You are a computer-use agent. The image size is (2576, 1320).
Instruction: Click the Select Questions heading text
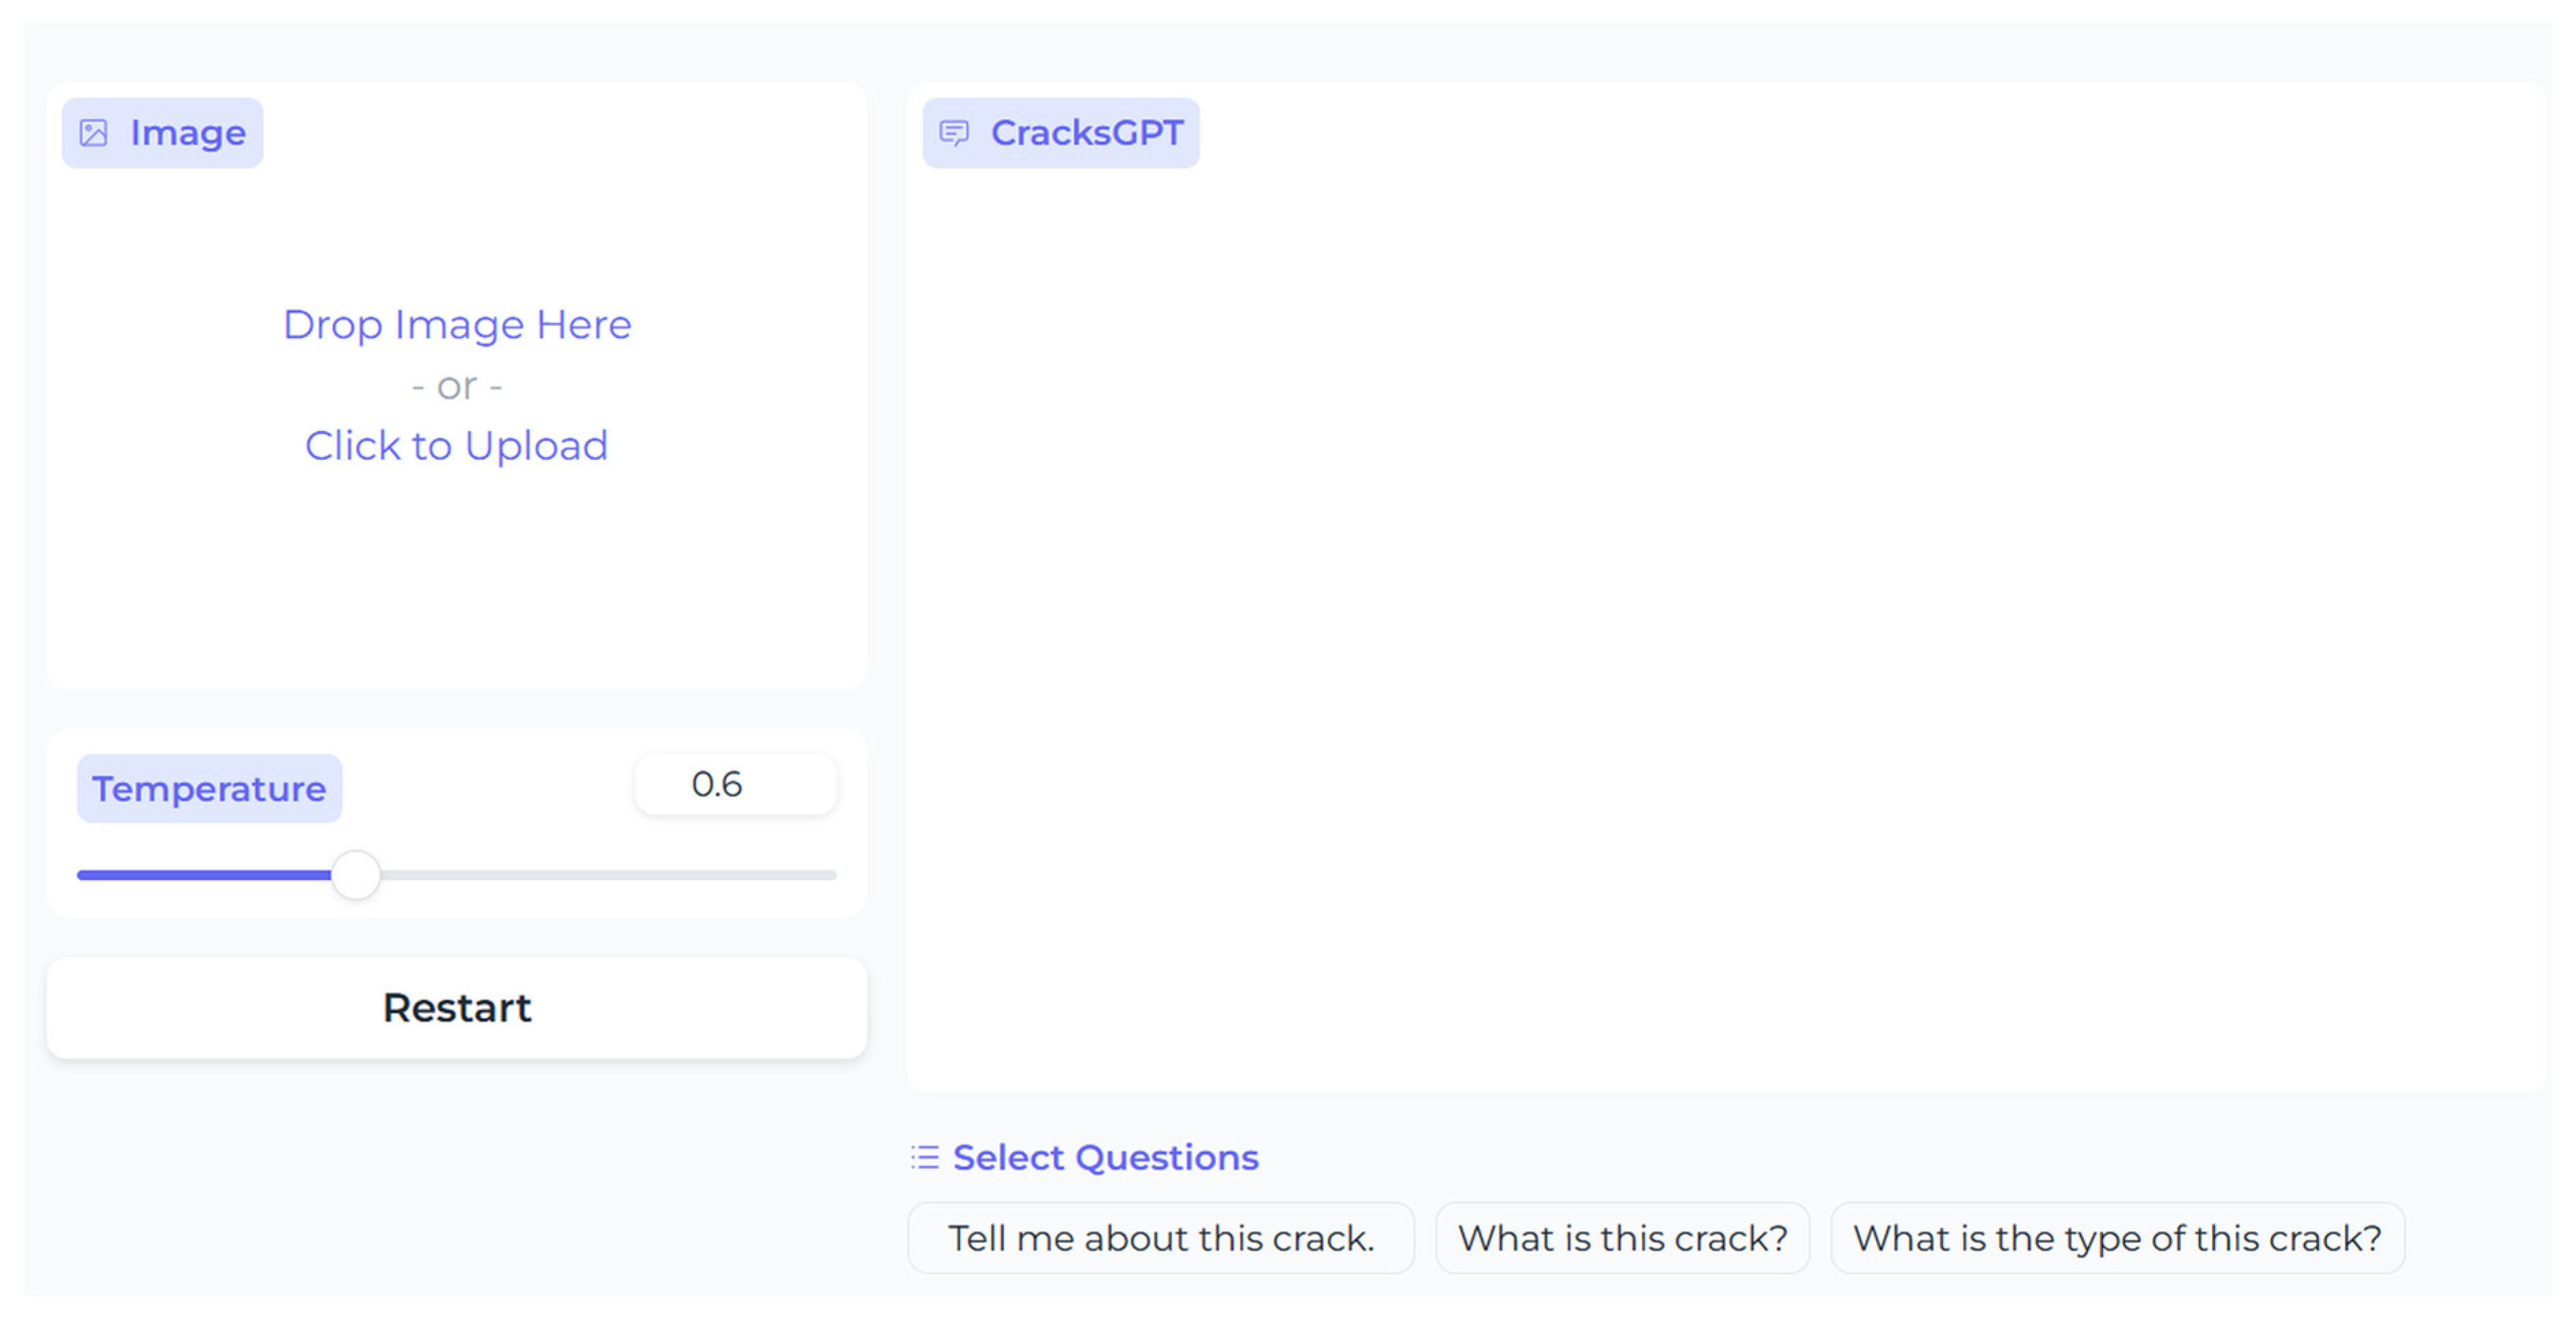pos(1105,1157)
